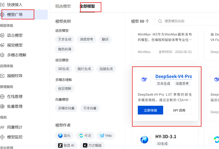Open the MiniMax-M3 model card description
Screen dimensions: 219x149
pyautogui.click(x=165, y=37)
